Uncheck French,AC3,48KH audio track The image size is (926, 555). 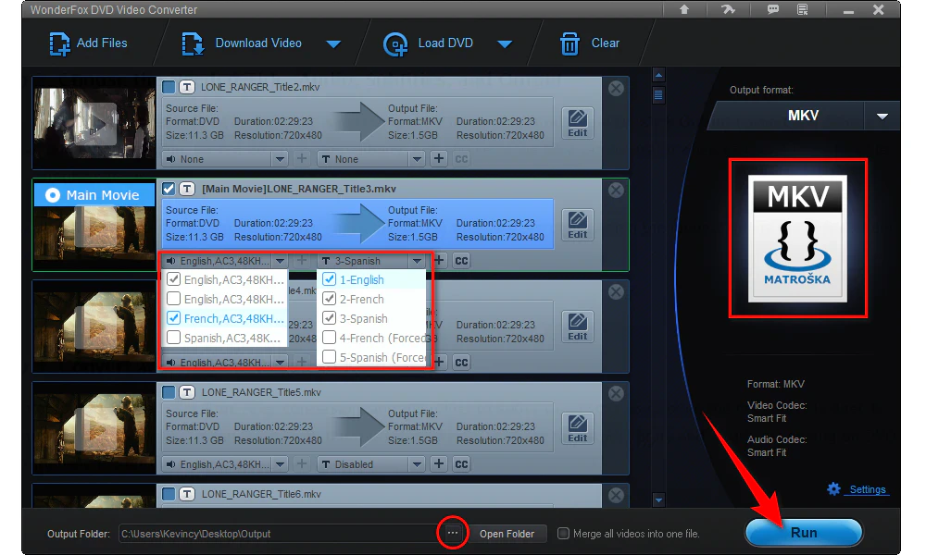[174, 318]
